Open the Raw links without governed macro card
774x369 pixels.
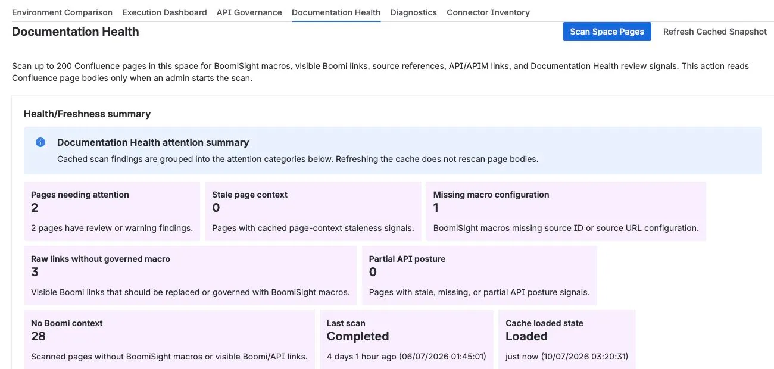pyautogui.click(x=191, y=276)
